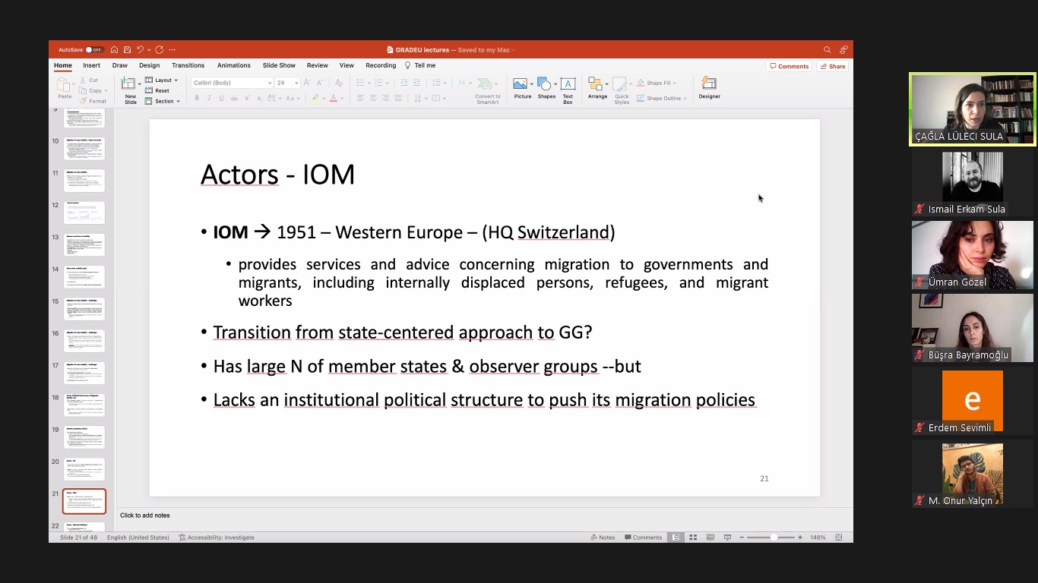Click the search magnifier icon
1038x583 pixels.
828,50
